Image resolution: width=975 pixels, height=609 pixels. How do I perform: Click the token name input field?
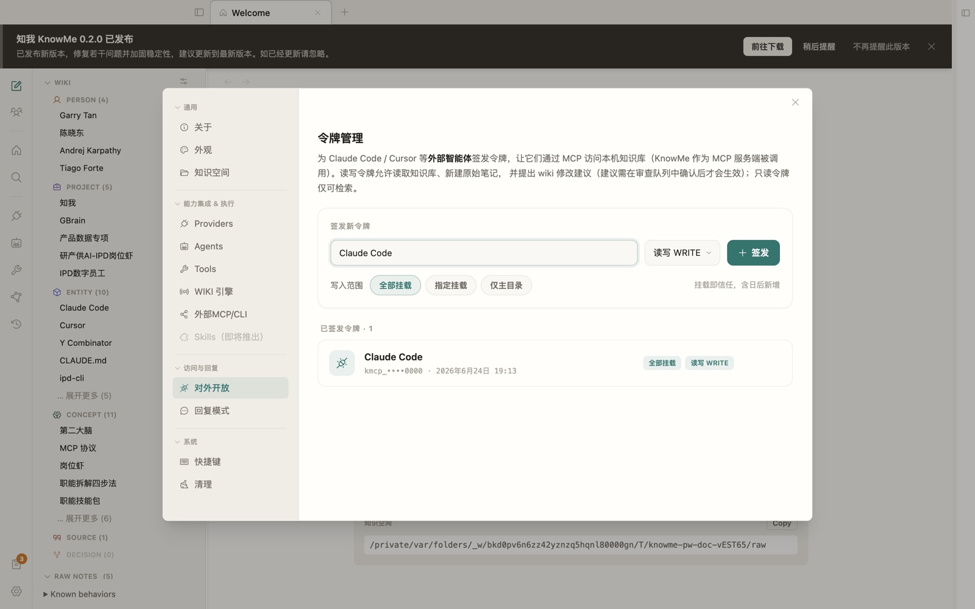click(484, 253)
